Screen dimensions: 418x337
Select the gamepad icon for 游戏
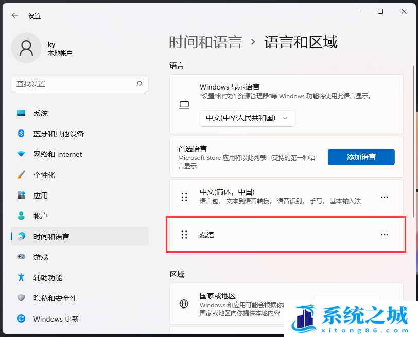(21, 257)
